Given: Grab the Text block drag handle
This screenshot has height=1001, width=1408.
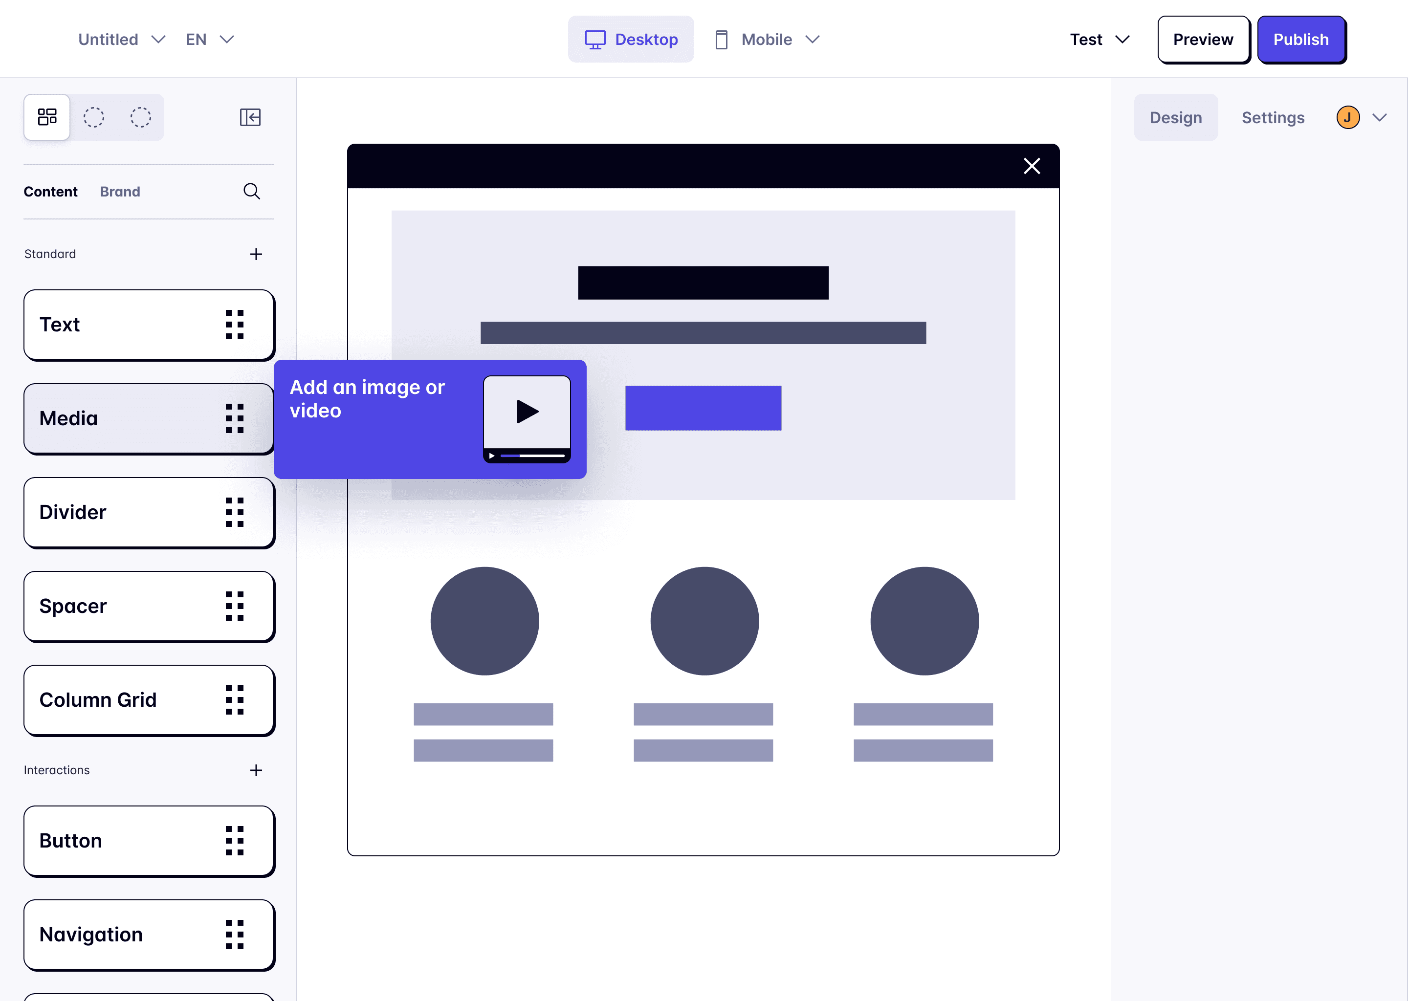Looking at the screenshot, I should click(x=234, y=325).
